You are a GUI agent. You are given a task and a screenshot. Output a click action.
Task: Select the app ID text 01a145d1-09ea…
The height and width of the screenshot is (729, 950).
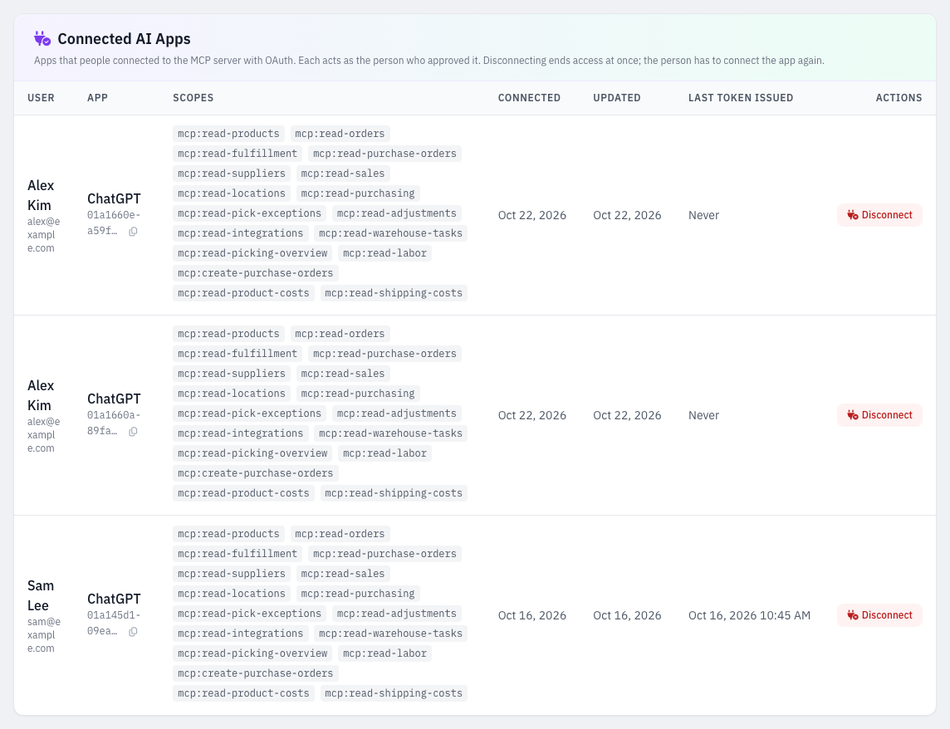pos(112,623)
